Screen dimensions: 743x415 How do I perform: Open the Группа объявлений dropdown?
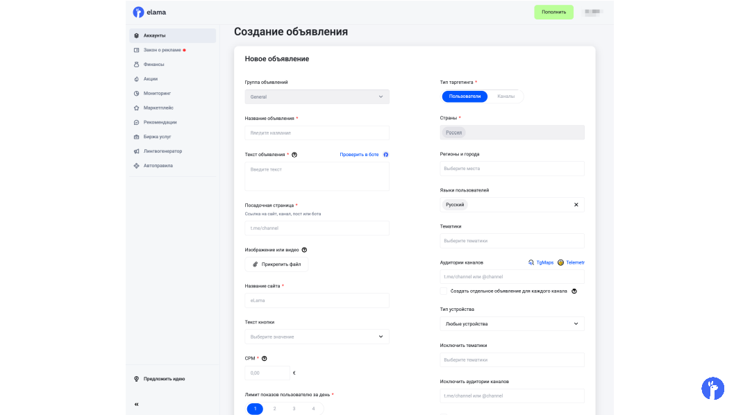click(x=317, y=97)
